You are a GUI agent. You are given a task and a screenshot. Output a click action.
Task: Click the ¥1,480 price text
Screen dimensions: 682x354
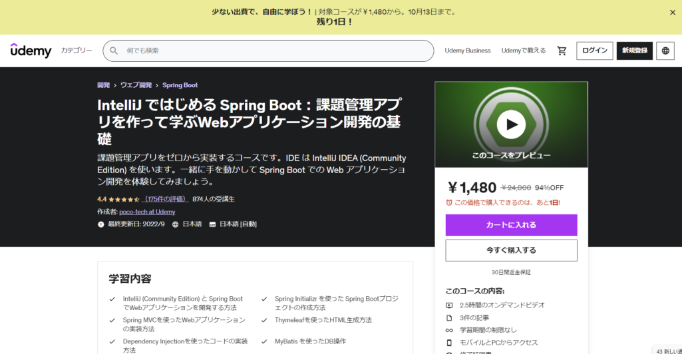[472, 188]
